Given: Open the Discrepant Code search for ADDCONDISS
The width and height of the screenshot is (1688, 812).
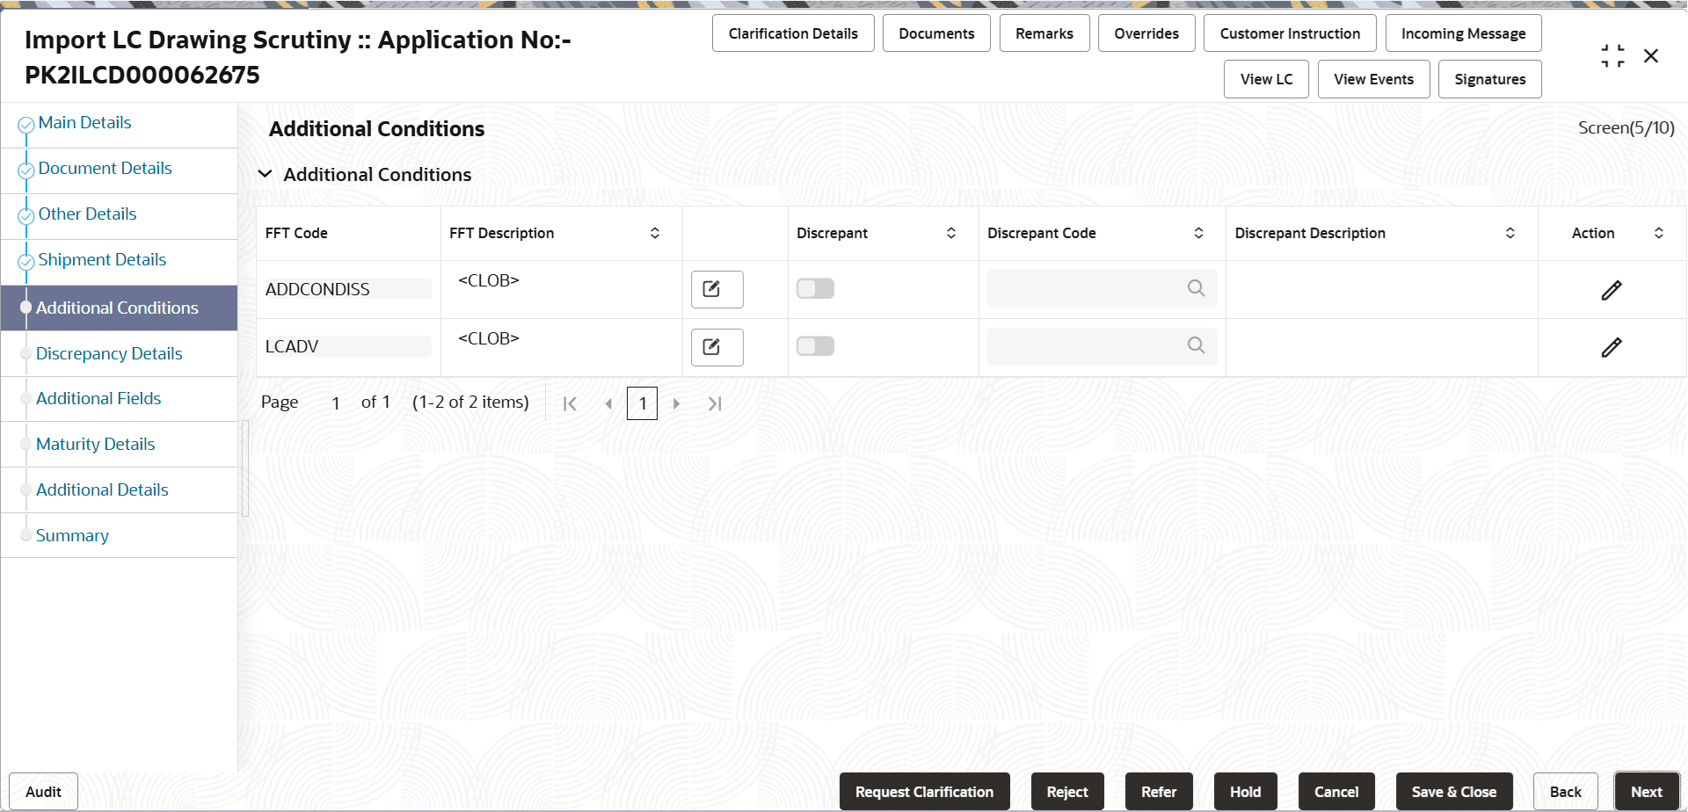Looking at the screenshot, I should 1196,288.
